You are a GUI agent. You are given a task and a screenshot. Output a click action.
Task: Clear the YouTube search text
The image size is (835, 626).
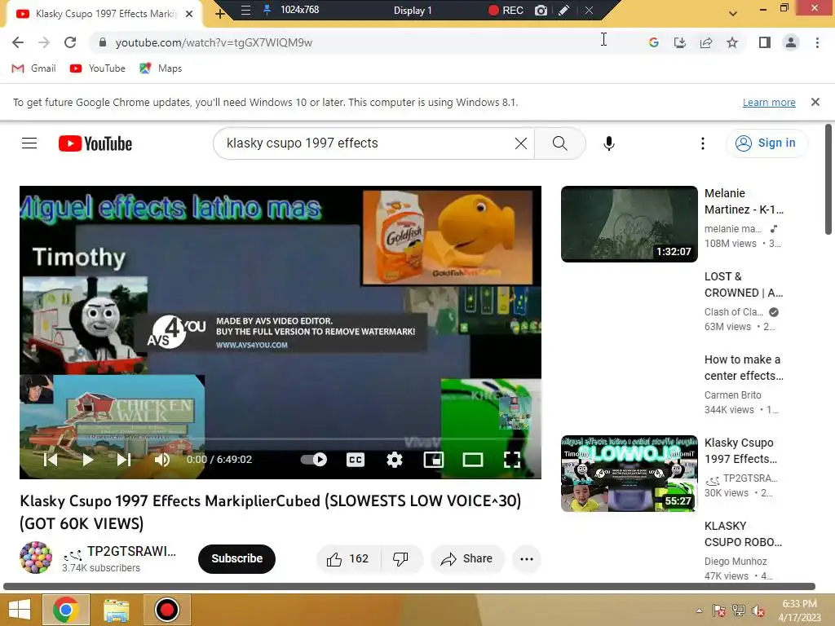[521, 143]
